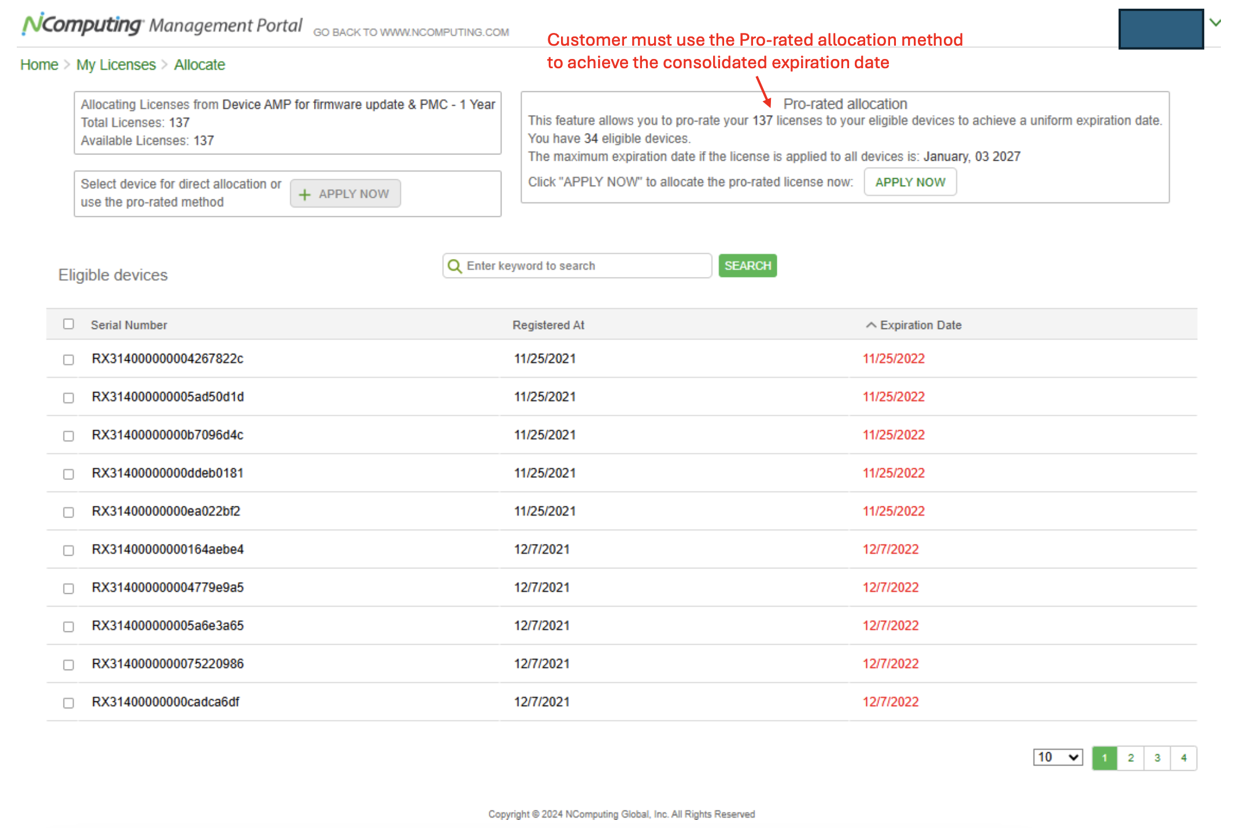Click the Available Licenses: 137 text

(x=147, y=141)
